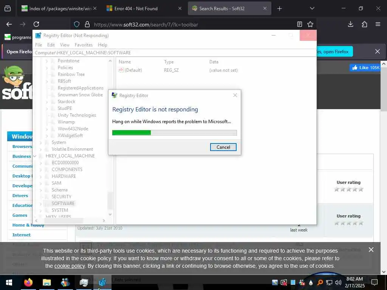The height and width of the screenshot is (290, 387).
Task: Click Cancel in the not responding dialog
Action: pos(223,147)
